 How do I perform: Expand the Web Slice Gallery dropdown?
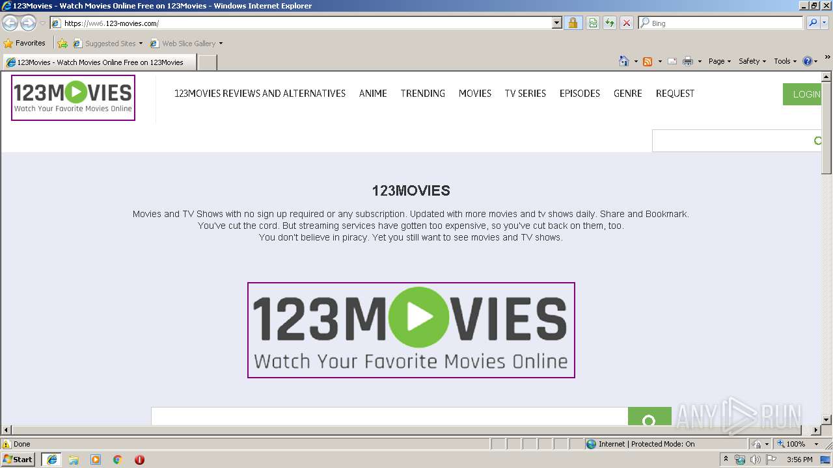[221, 44]
